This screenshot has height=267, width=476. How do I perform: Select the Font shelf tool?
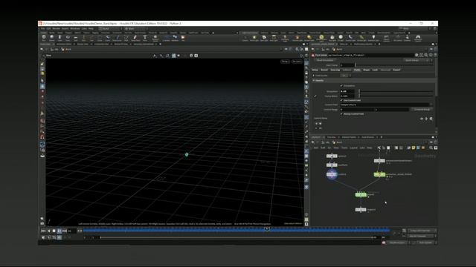pos(145,38)
